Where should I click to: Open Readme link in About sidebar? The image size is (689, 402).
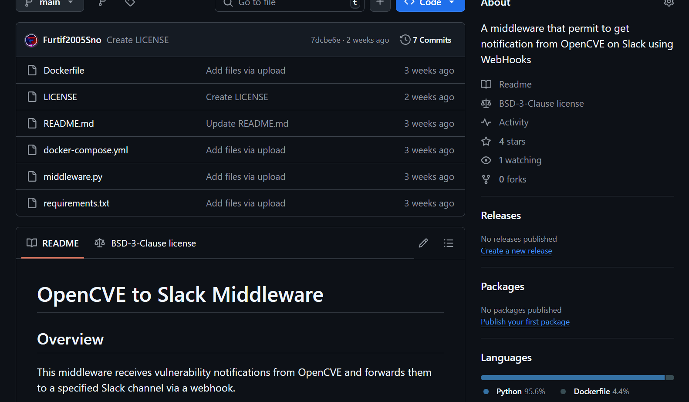(515, 84)
